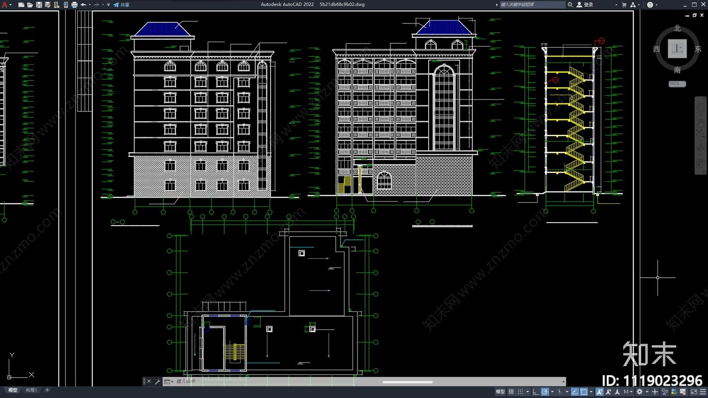Add a new layout with the plus tab
Image resolution: width=708 pixels, height=398 pixels.
pos(47,390)
